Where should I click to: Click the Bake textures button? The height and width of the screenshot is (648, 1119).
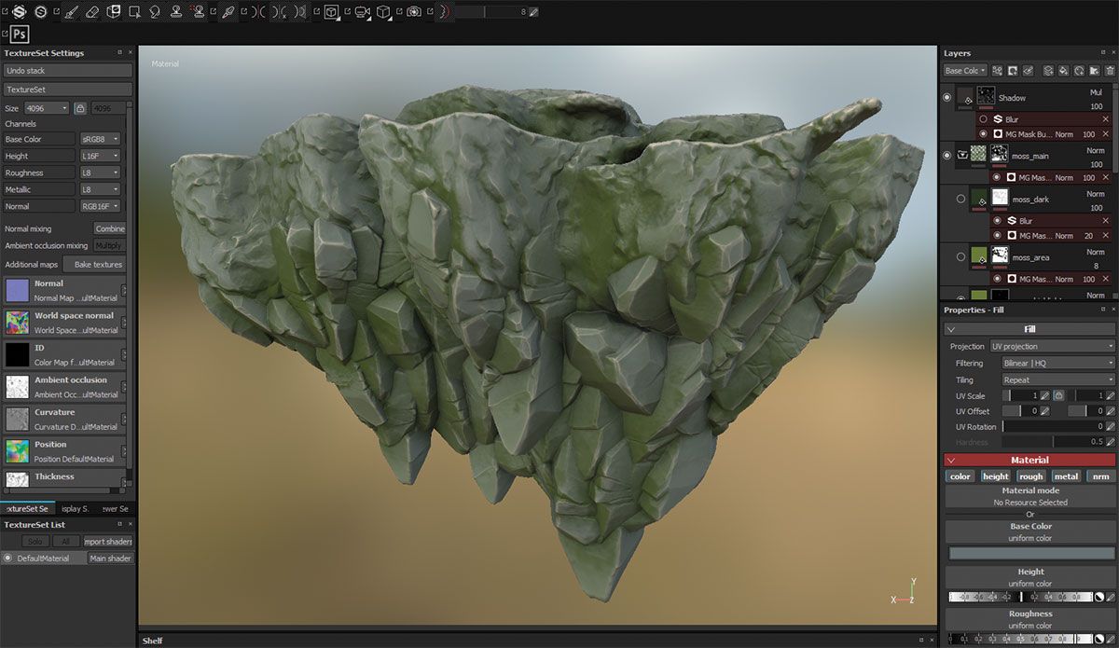click(x=99, y=265)
